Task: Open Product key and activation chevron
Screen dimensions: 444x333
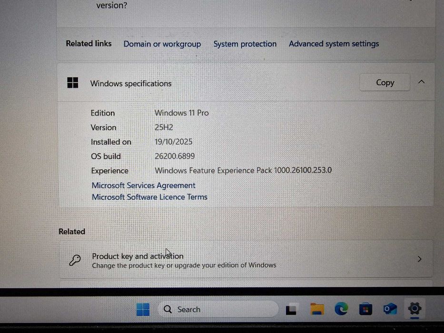Action: [x=419, y=259]
